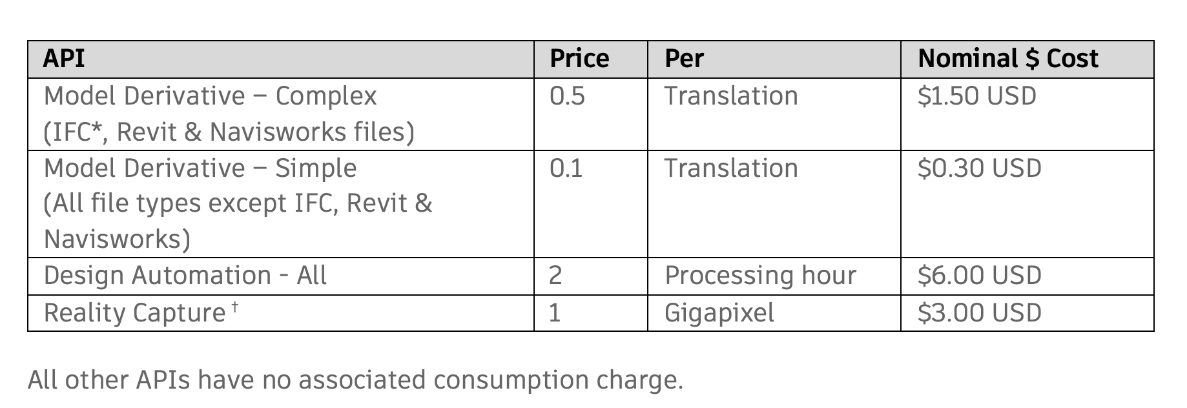Image resolution: width=1187 pixels, height=408 pixels.
Task: Click Translation in the Complex row
Action: 731,96
